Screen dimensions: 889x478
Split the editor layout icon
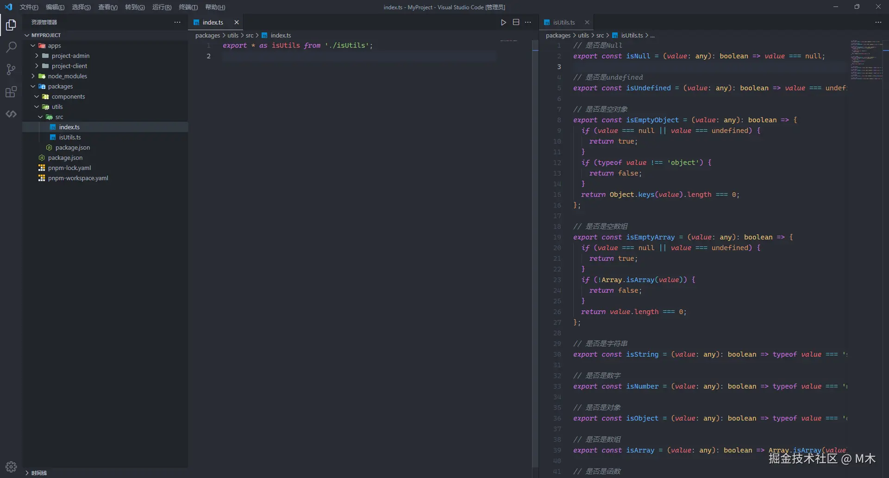[516, 22]
